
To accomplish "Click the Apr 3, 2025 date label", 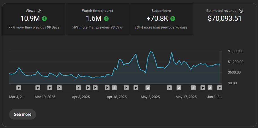I will pos(81,97).
